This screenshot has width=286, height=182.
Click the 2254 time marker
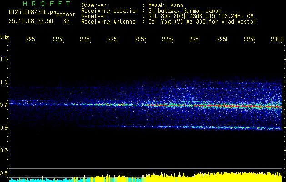(x=113, y=39)
